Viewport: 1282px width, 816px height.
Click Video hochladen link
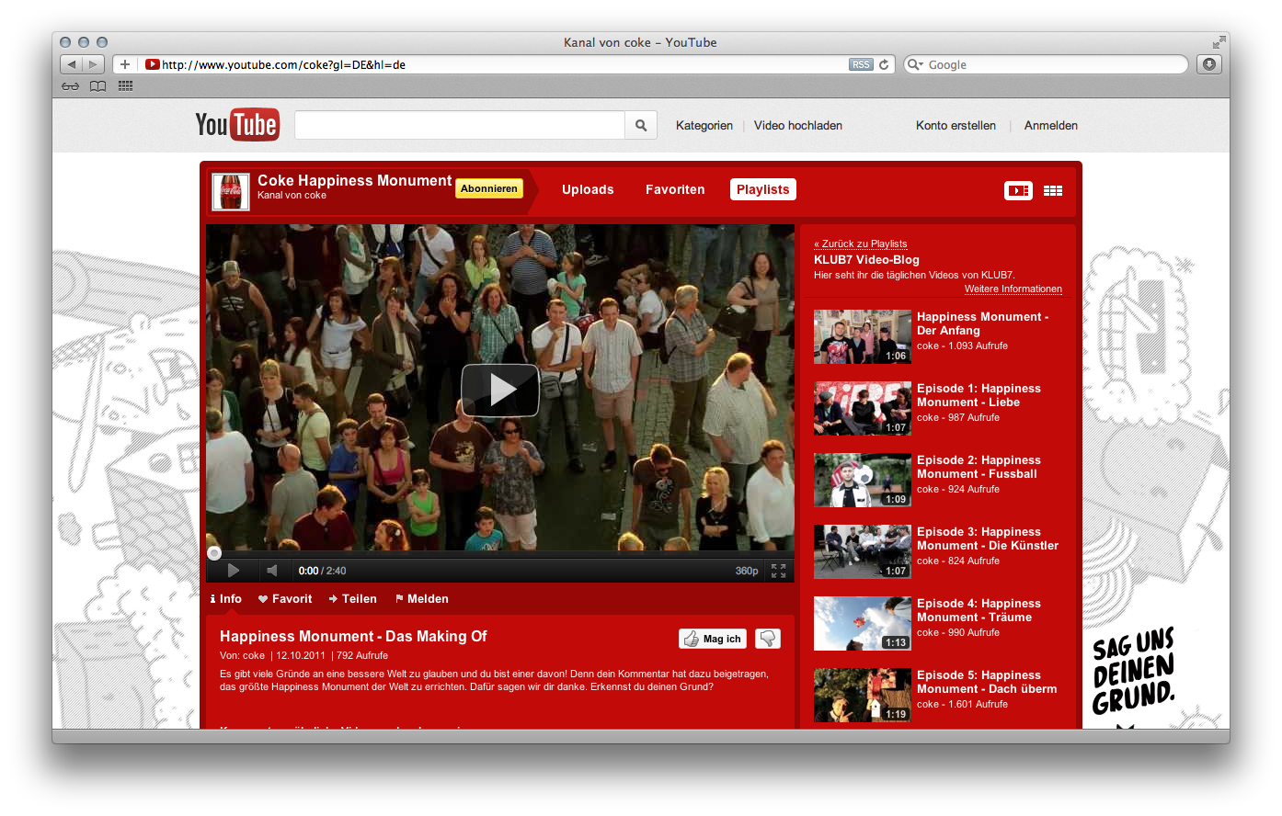click(798, 126)
